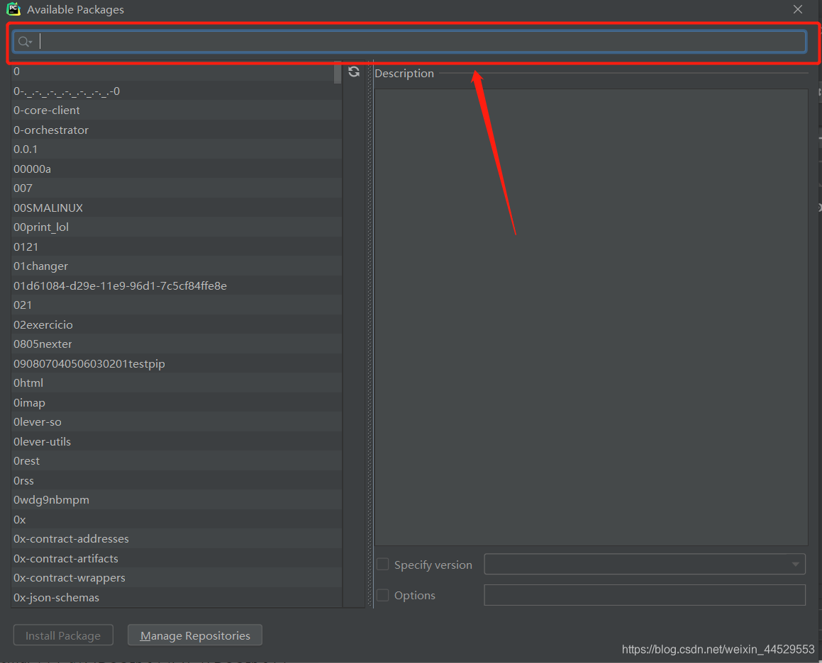The height and width of the screenshot is (663, 822).
Task: Close the Available Packages dialog
Action: [797, 9]
